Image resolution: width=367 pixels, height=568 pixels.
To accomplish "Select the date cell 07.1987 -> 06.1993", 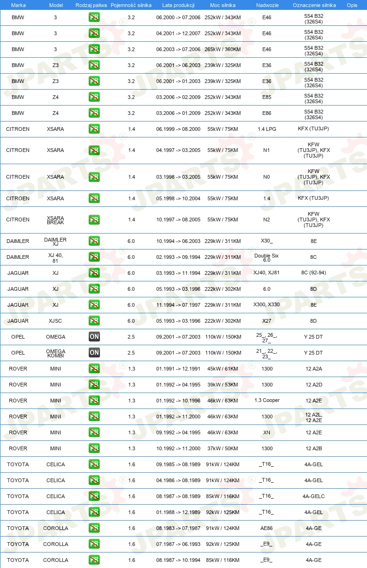I will coord(178,545).
